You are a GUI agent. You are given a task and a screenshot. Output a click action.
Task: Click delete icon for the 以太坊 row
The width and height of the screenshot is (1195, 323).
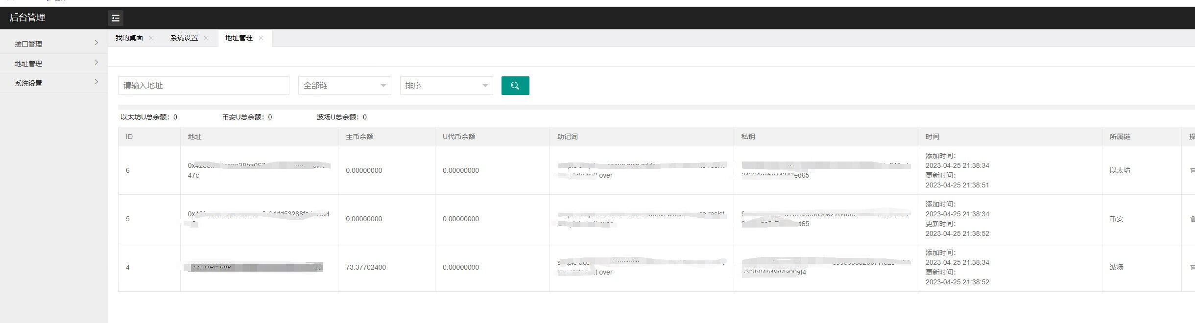[x=1192, y=170]
